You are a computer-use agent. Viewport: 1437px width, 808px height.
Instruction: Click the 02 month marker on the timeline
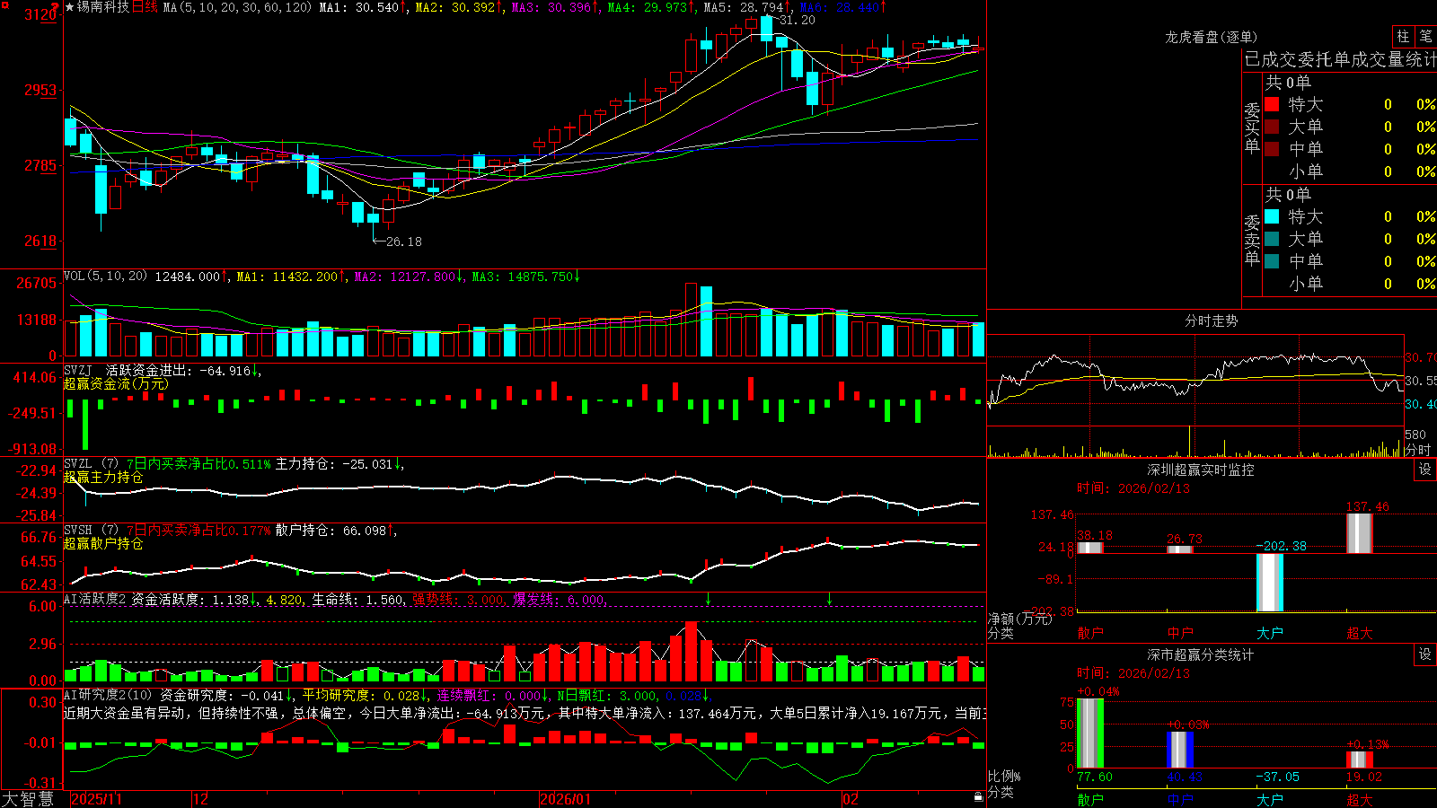[850, 799]
